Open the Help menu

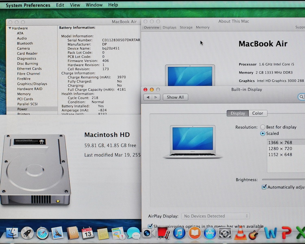[113, 4]
